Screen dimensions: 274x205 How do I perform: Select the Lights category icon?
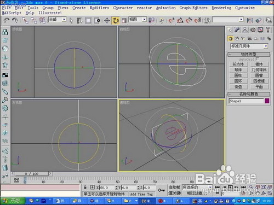243,39
